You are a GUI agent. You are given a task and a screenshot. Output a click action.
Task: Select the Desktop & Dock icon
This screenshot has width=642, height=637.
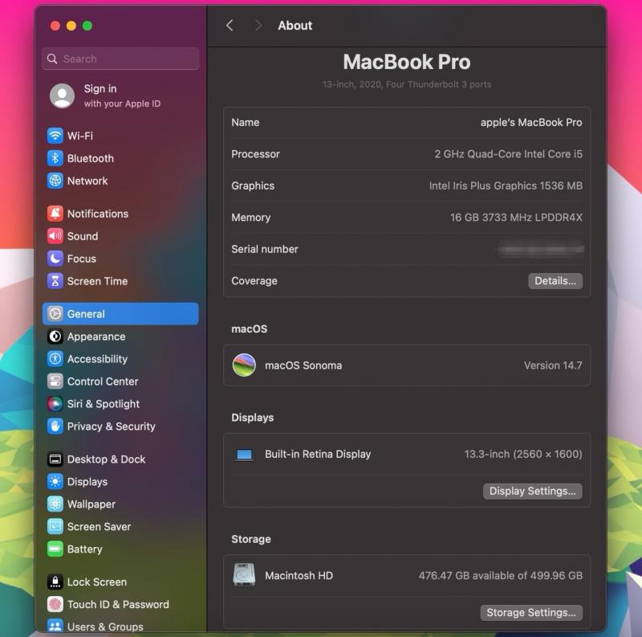pos(55,459)
